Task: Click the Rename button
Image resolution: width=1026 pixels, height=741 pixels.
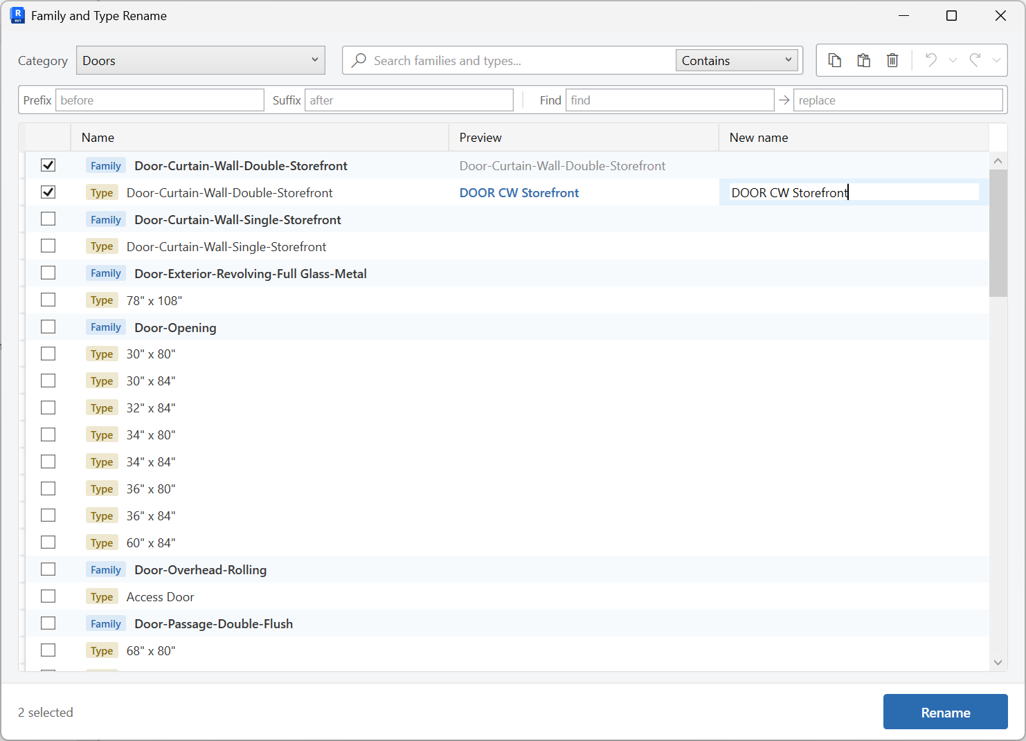Action: click(945, 712)
